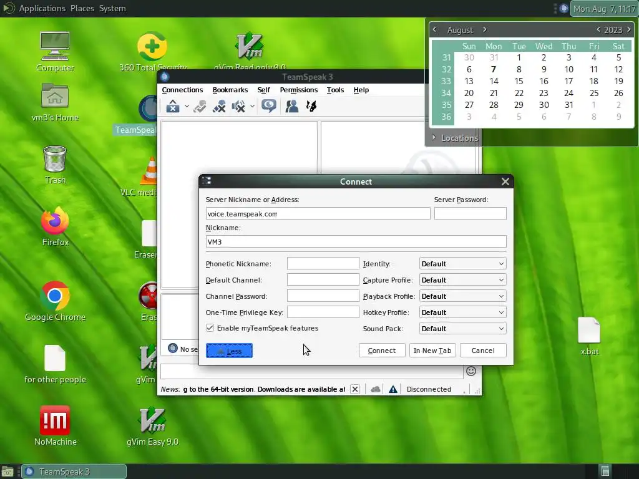The image size is (639, 479).
Task: Open the Places menu in top panel
Action: 82,8
